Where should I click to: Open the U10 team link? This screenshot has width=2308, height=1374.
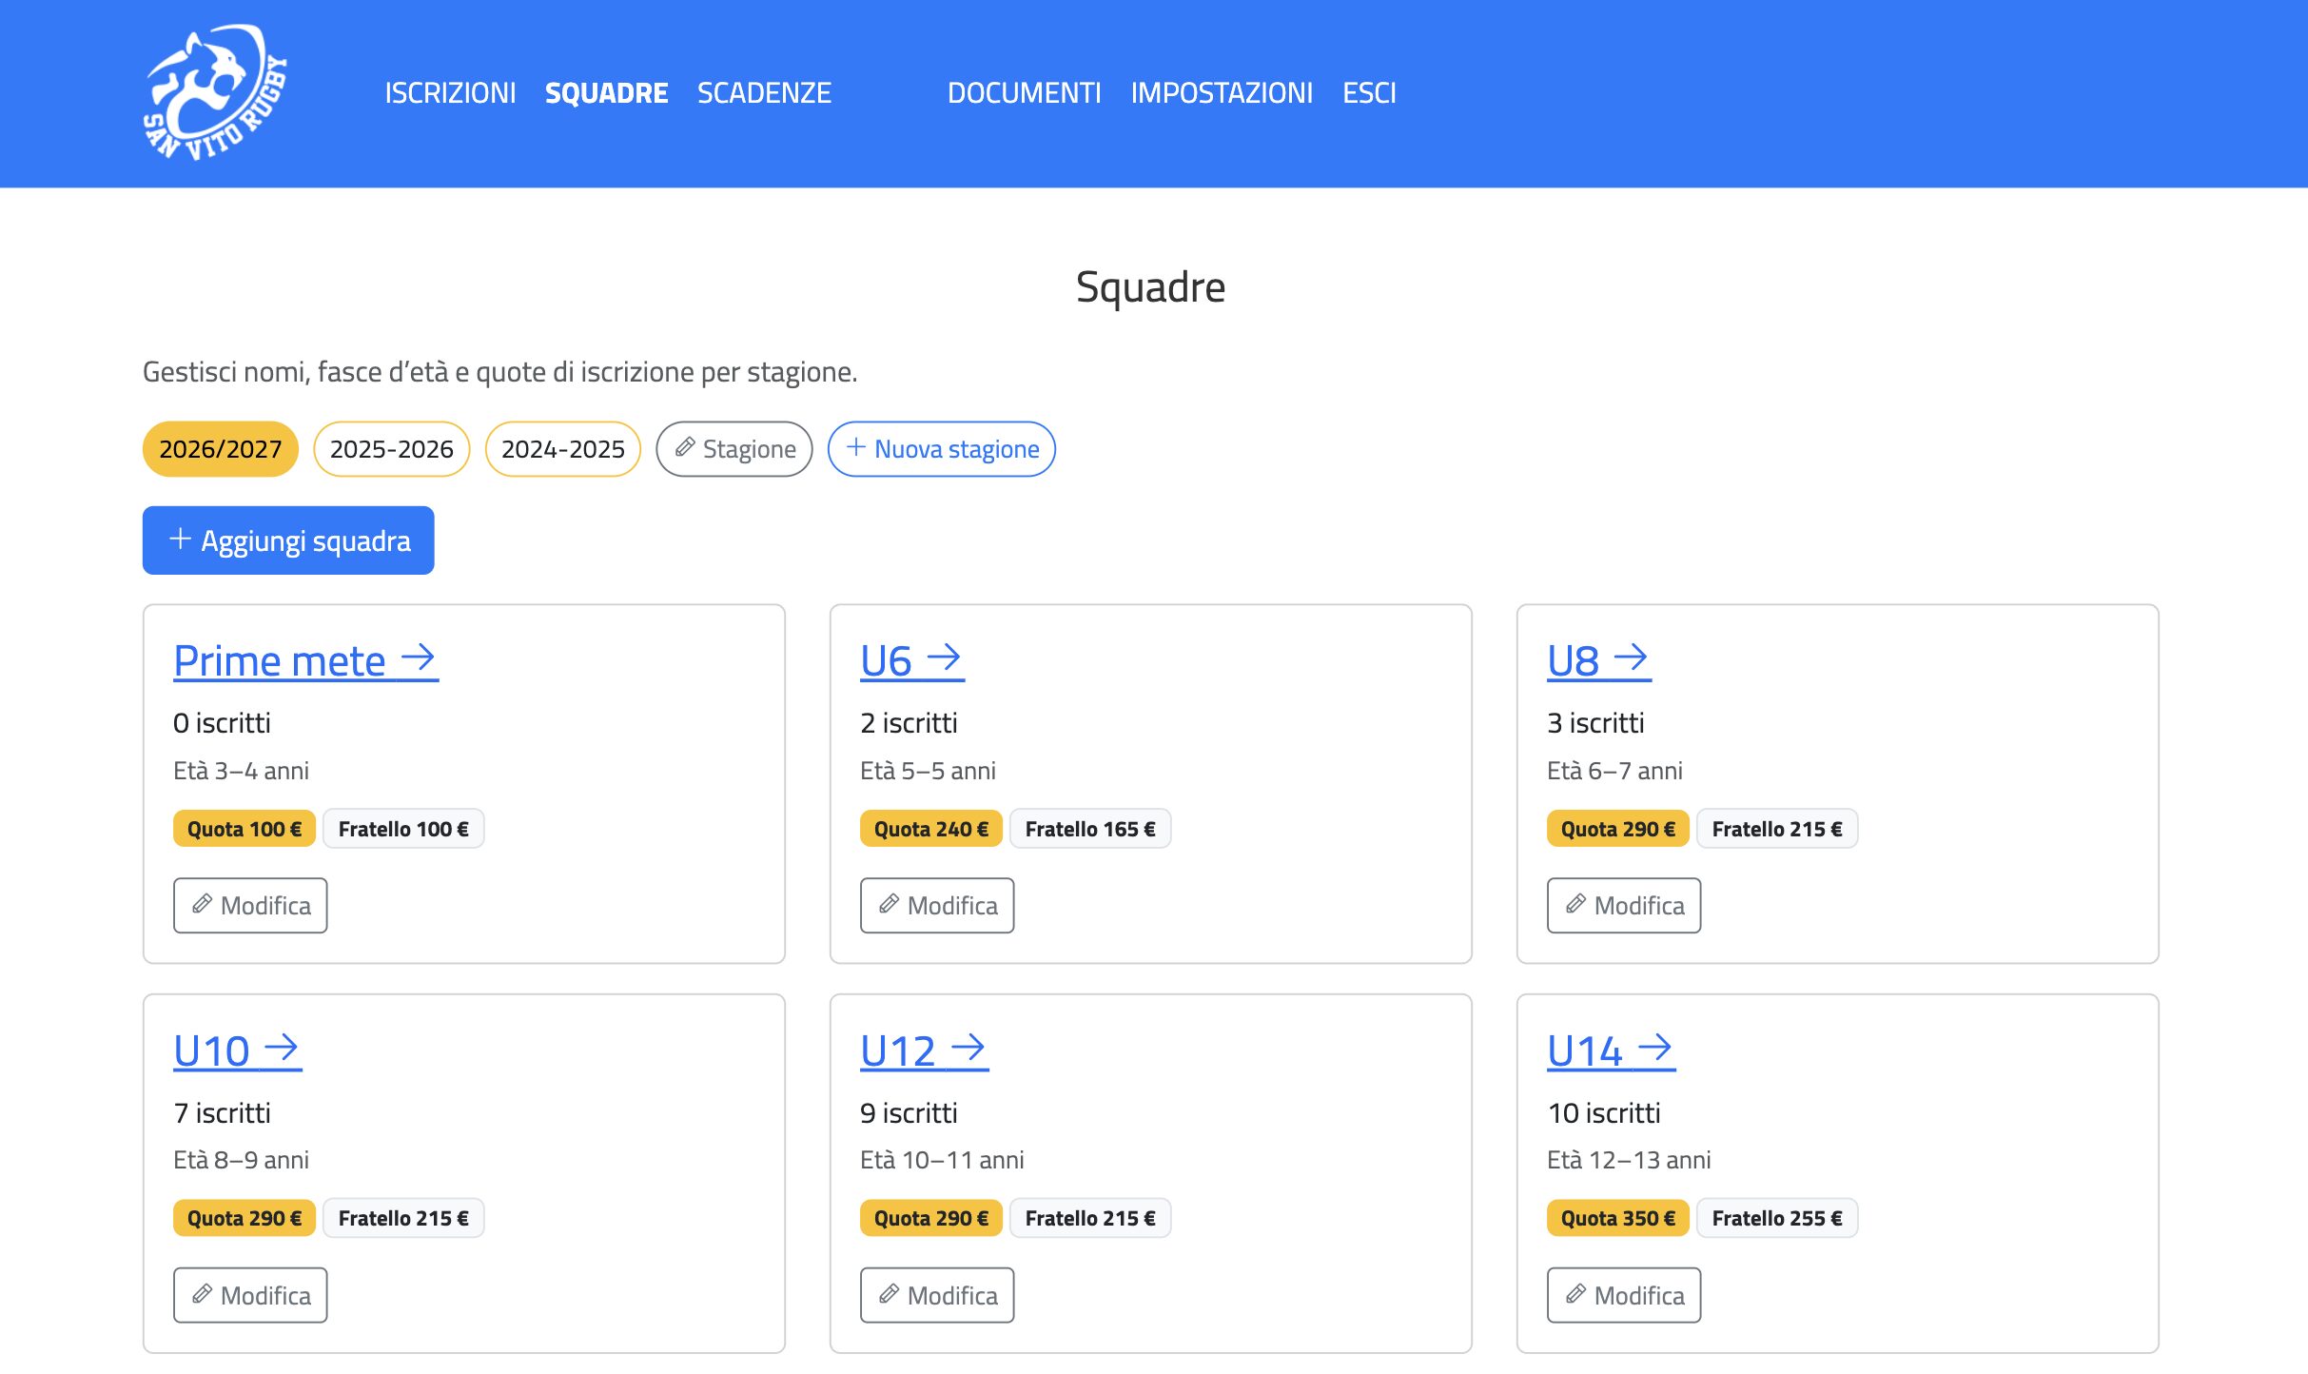(238, 1050)
